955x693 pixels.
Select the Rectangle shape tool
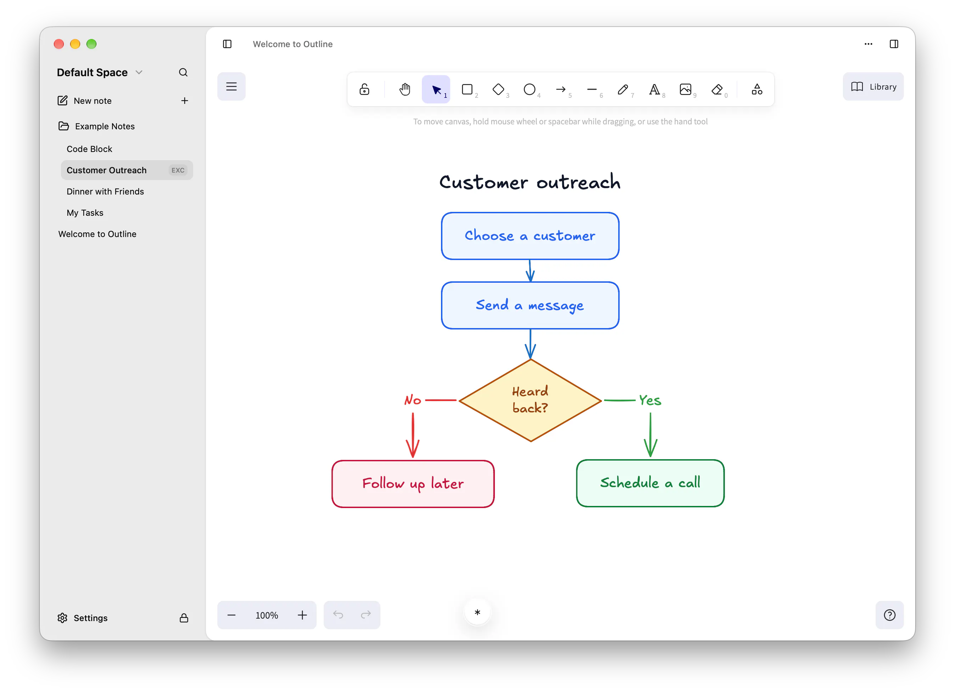(467, 89)
